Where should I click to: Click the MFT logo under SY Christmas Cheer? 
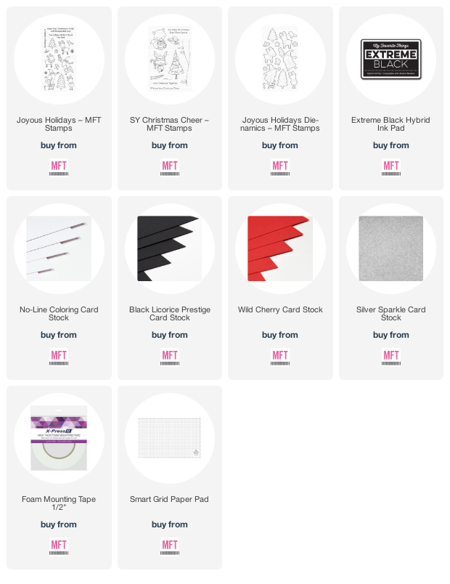coord(170,167)
